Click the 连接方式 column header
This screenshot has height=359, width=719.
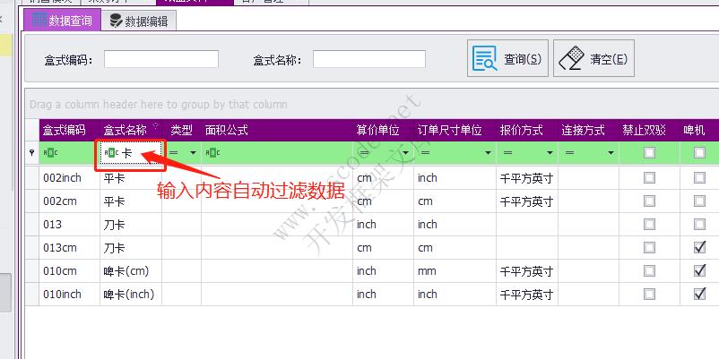click(x=588, y=131)
